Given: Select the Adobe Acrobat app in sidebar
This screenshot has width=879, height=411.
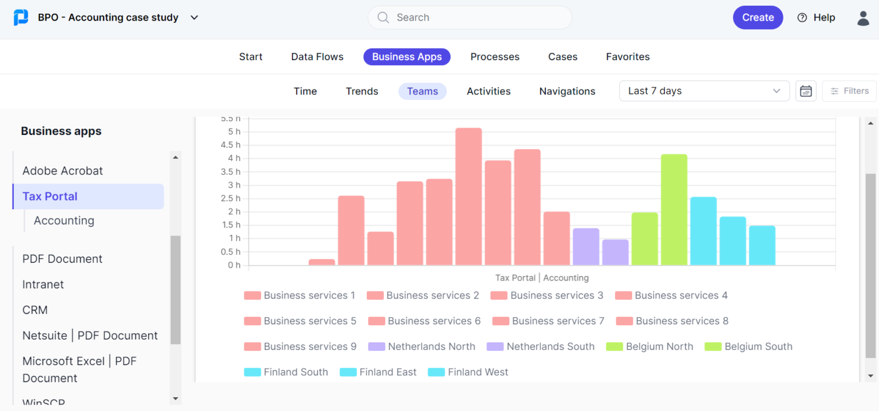Looking at the screenshot, I should pyautogui.click(x=62, y=170).
